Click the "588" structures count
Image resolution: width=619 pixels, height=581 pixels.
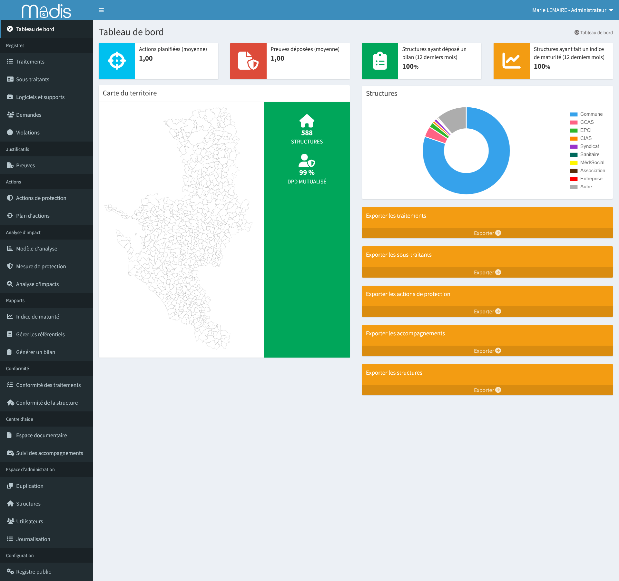tap(307, 133)
